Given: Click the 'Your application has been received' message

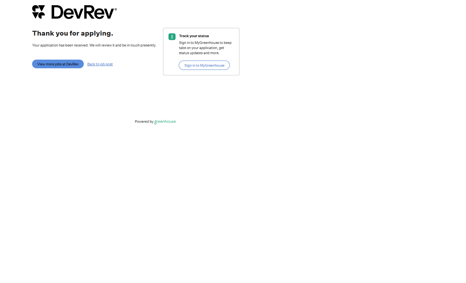Looking at the screenshot, I should pos(60,46).
